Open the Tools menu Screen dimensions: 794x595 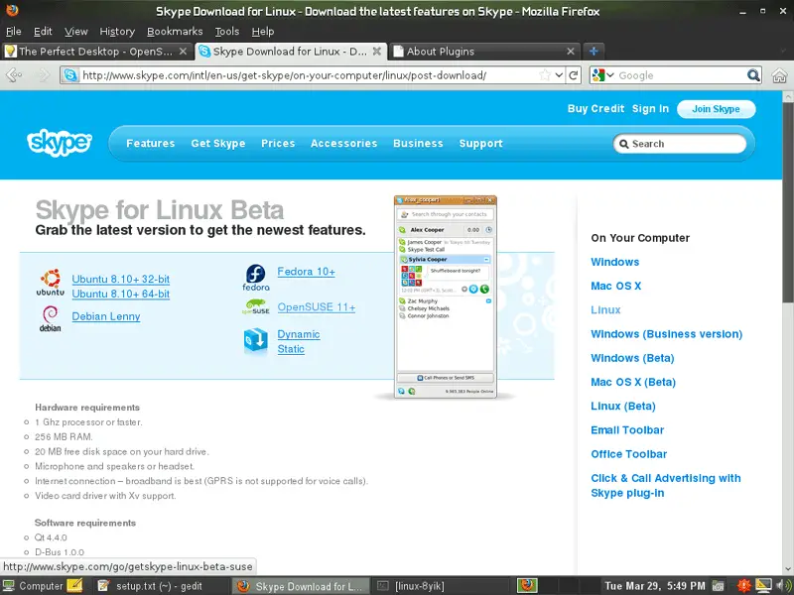[x=227, y=32]
